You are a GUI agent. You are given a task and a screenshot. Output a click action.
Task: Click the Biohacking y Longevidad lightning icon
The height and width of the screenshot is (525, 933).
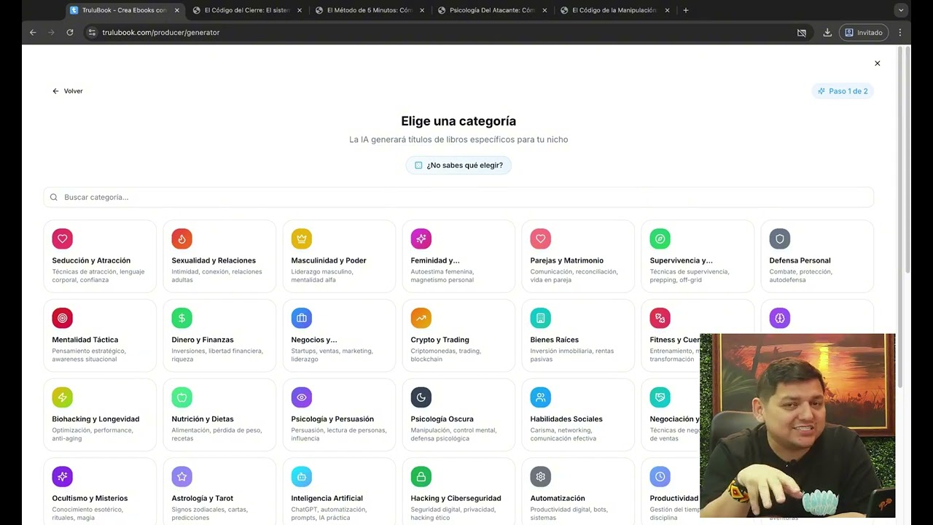point(62,397)
